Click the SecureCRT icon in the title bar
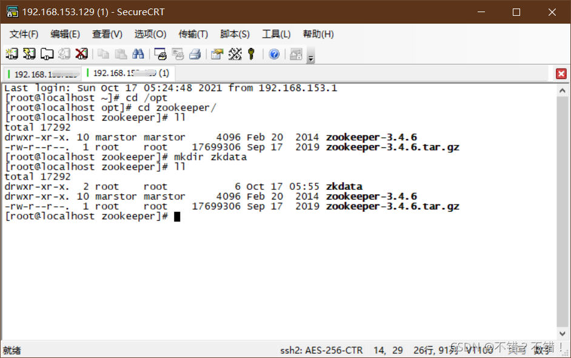 tap(12, 12)
